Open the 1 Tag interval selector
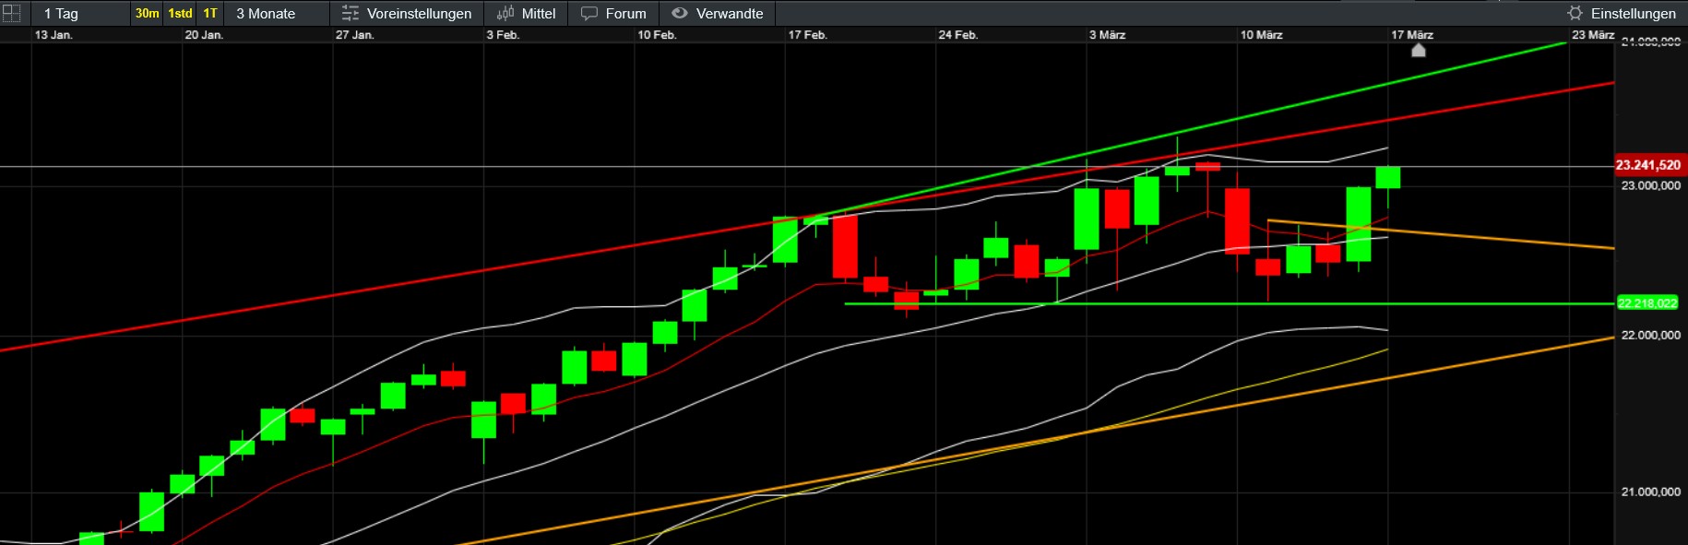This screenshot has height=545, width=1688. click(80, 13)
